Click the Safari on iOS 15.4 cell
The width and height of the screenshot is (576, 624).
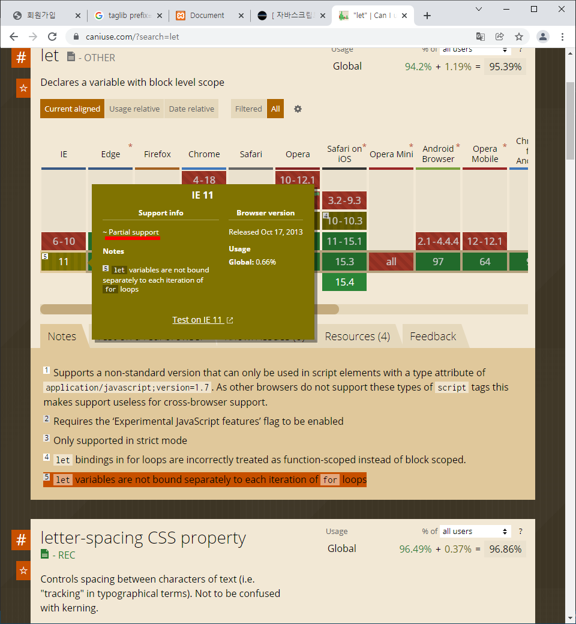click(x=344, y=282)
